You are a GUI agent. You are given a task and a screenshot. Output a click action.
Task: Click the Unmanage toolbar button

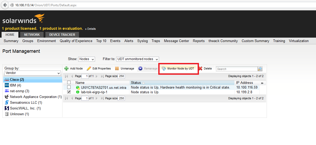pyautogui.click(x=125, y=68)
